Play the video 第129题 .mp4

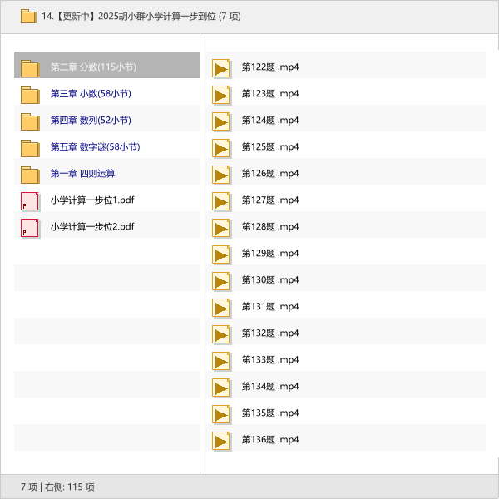coord(269,254)
